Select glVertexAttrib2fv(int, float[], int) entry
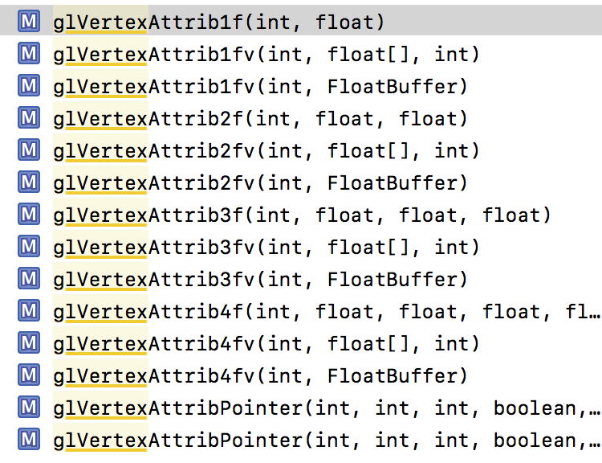Screen dimensions: 602x463 click(266, 151)
